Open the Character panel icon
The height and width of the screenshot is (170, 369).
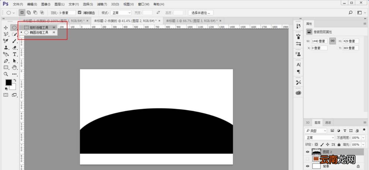click(299, 64)
